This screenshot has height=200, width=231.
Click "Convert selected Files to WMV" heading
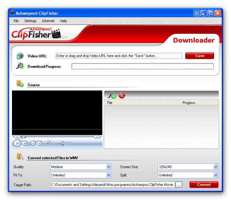[x=53, y=158]
